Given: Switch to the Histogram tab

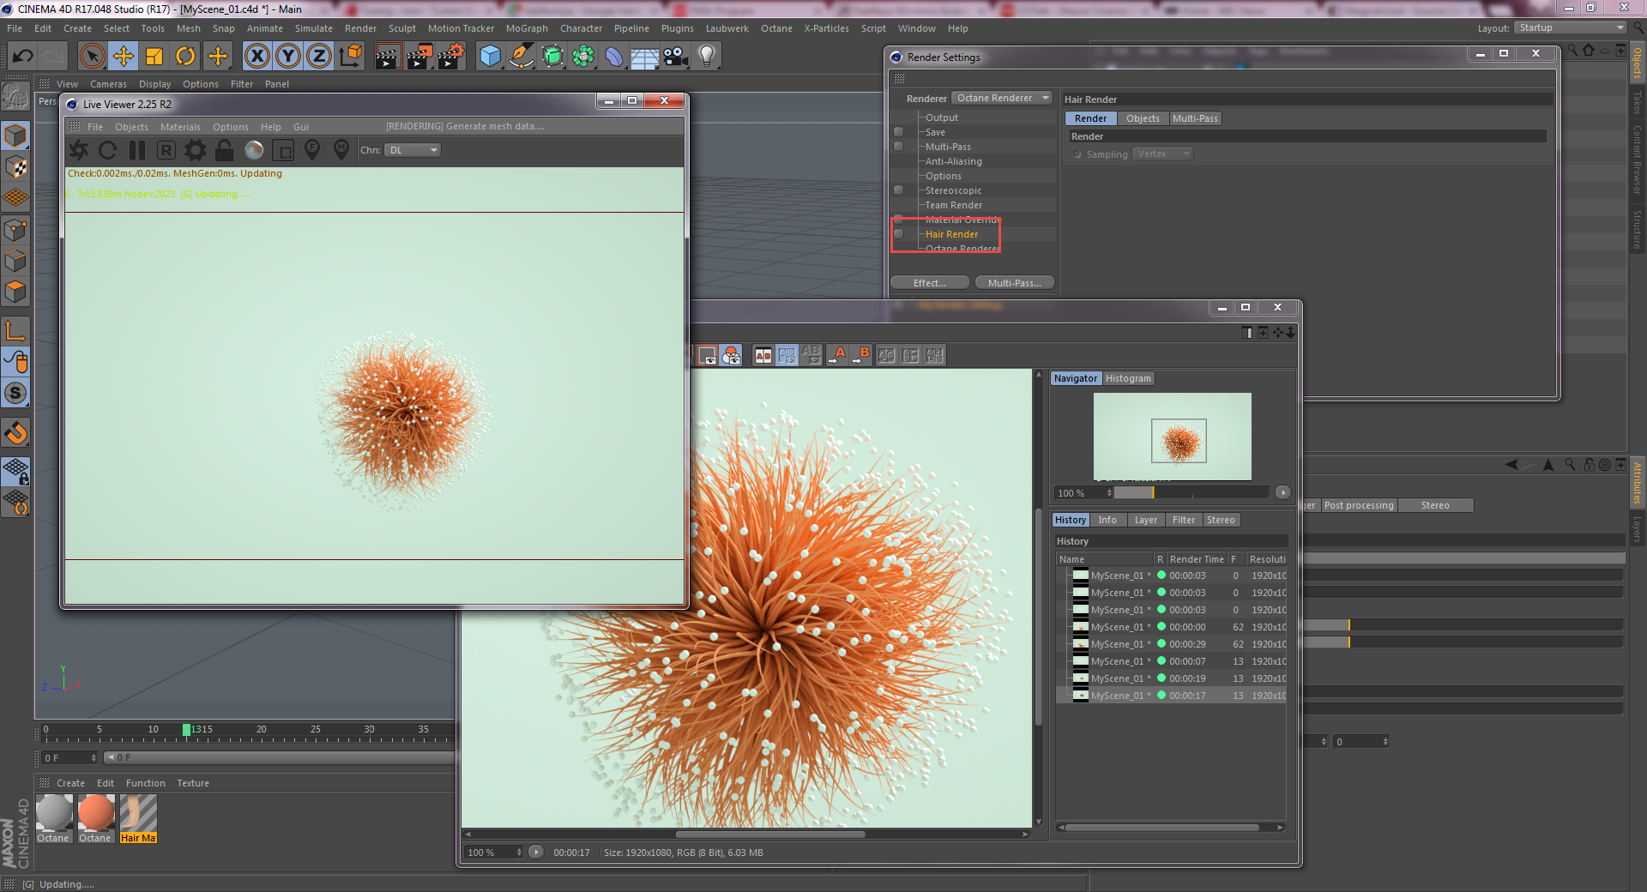Looking at the screenshot, I should [x=1127, y=378].
